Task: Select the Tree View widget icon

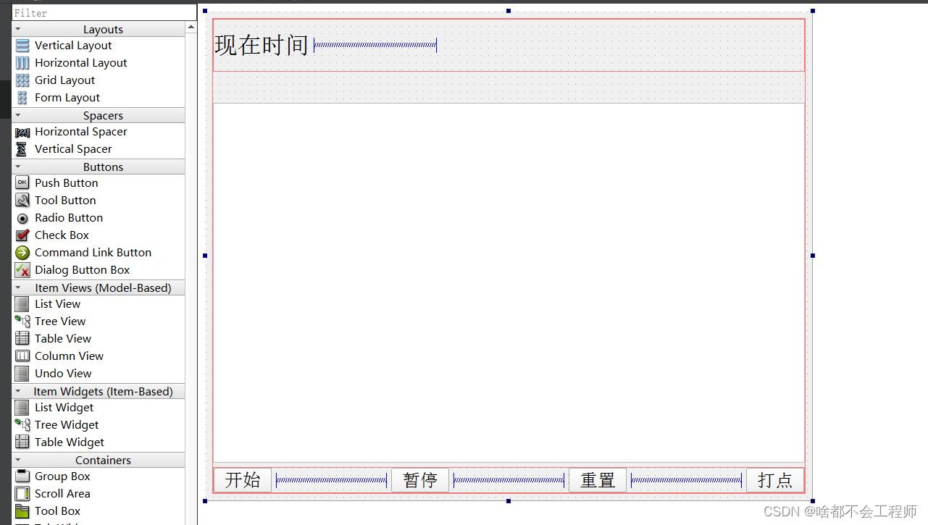Action: click(22, 321)
